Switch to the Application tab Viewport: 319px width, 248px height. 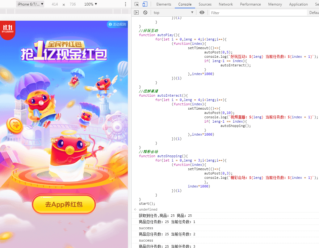click(x=298, y=4)
